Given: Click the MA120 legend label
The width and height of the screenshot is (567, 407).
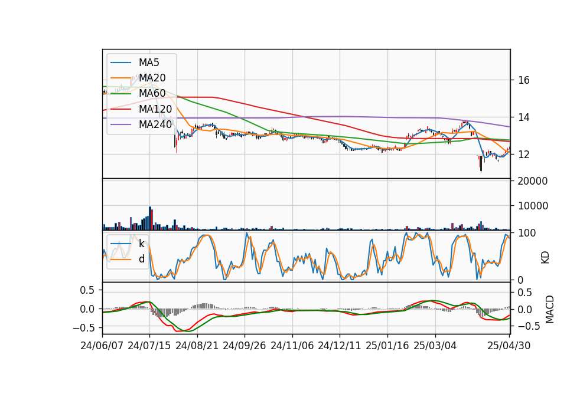Looking at the screenshot, I should click(x=155, y=109).
